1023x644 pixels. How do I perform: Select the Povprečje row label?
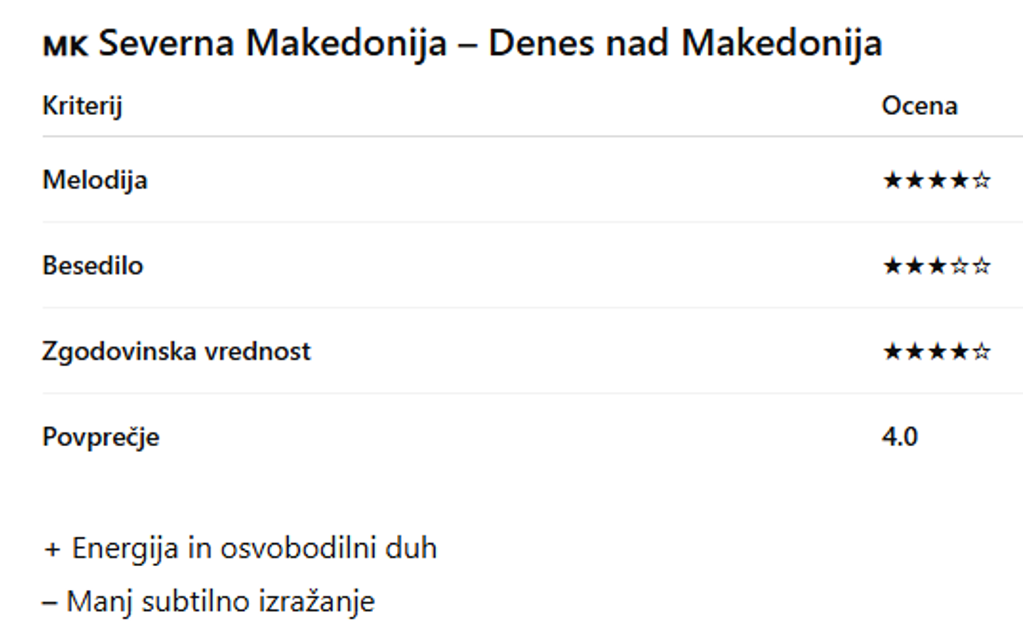pyautogui.click(x=101, y=436)
